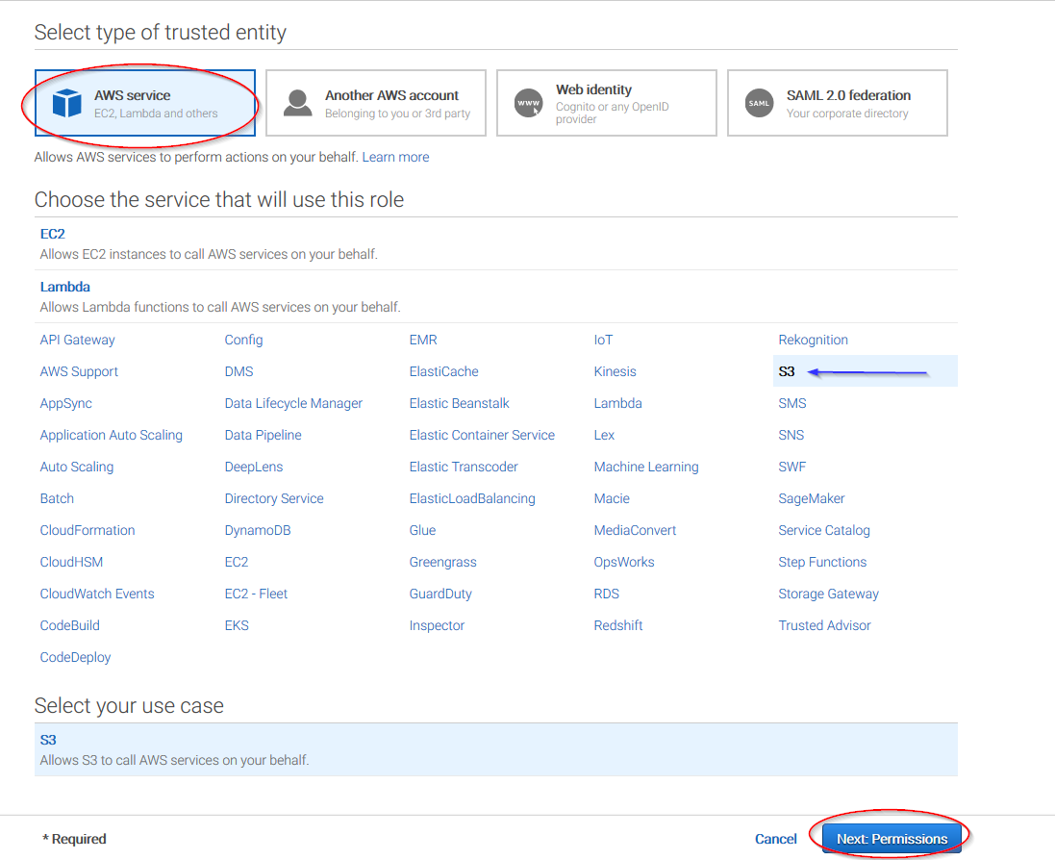This screenshot has width=1055, height=860.
Task: Select GuardDuty service
Action: pyautogui.click(x=440, y=594)
